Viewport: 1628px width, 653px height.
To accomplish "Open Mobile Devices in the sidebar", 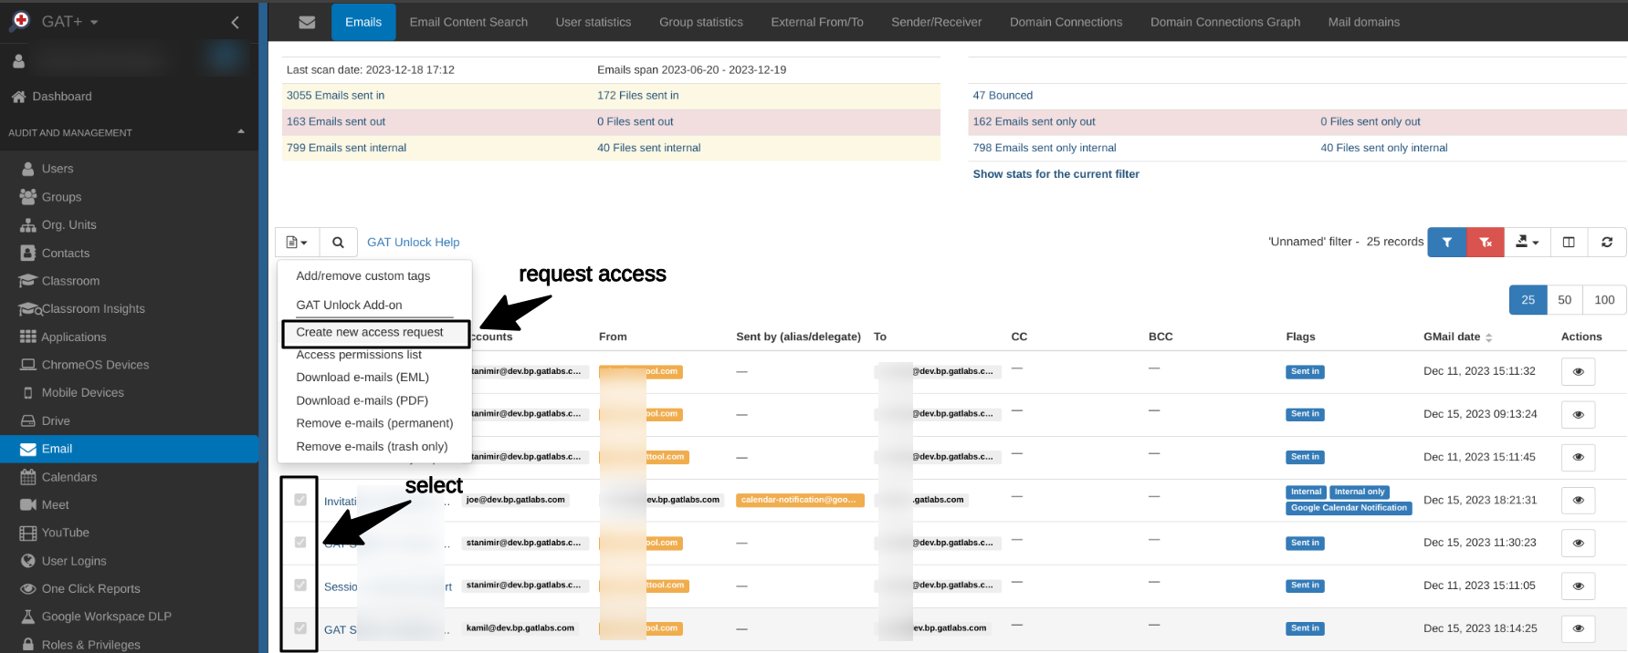I will pos(82,393).
